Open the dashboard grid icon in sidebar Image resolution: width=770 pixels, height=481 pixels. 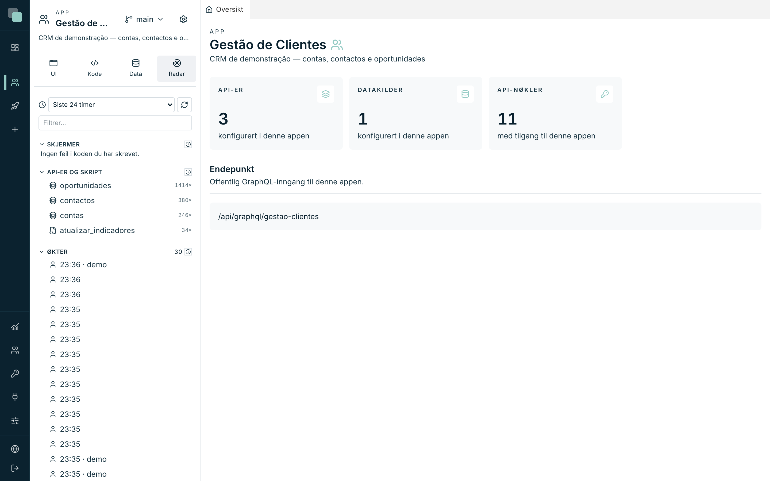tap(15, 48)
